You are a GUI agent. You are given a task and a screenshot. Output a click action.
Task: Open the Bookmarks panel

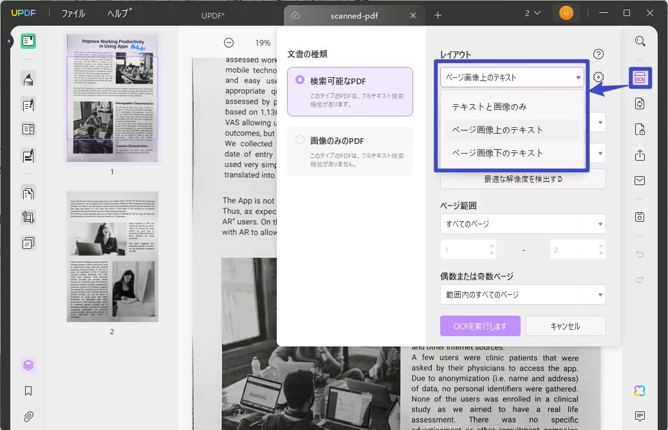tap(28, 391)
